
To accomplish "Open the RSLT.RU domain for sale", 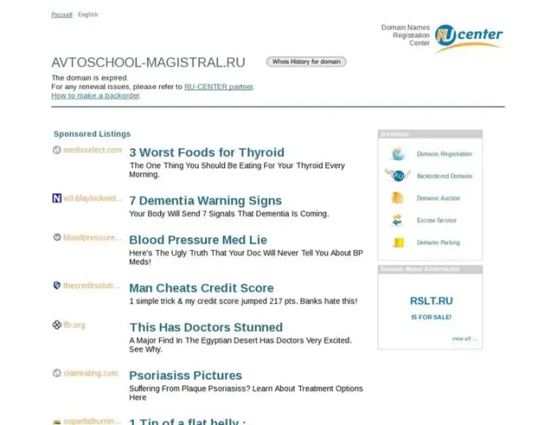I will coord(431,301).
